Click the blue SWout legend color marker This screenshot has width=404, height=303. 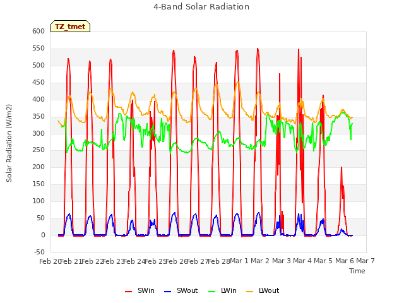point(167,292)
